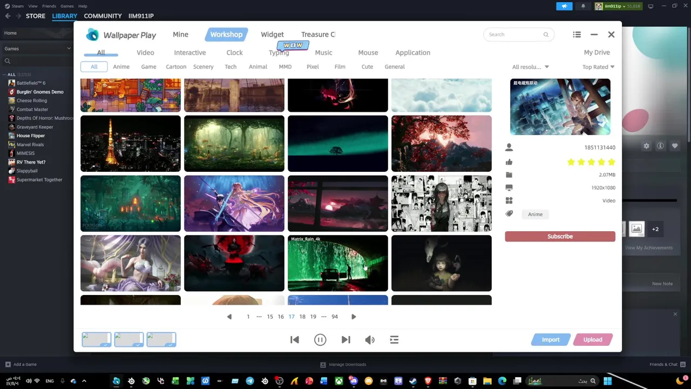Open the Xbox app on the taskbar
This screenshot has height=389, width=691.
pyautogui.click(x=339, y=381)
